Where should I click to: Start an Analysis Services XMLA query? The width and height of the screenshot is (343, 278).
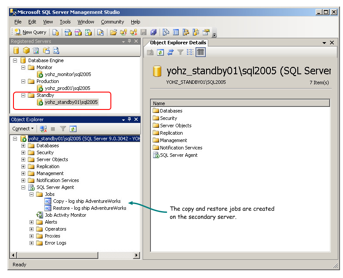[88, 32]
